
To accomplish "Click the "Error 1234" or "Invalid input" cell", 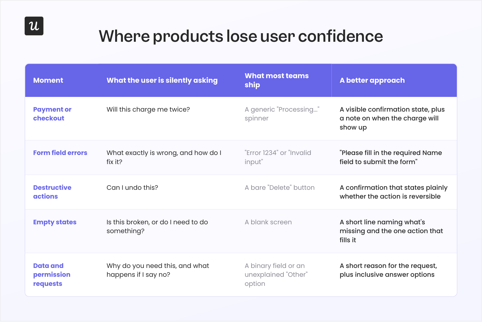I will click(278, 157).
